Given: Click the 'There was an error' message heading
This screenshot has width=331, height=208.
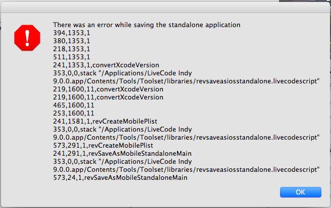Looking at the screenshot, I should click(x=146, y=25).
